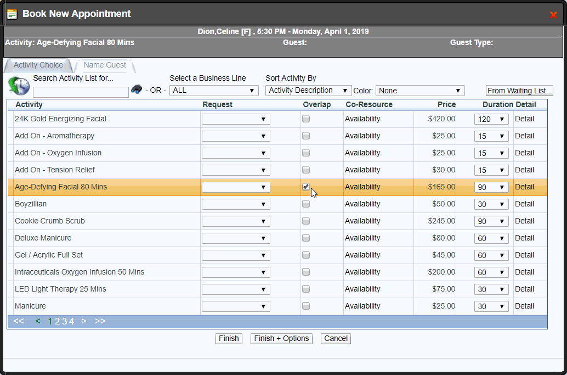The width and height of the screenshot is (567, 375).
Task: Click the Search Activity List text field
Action: [x=81, y=92]
